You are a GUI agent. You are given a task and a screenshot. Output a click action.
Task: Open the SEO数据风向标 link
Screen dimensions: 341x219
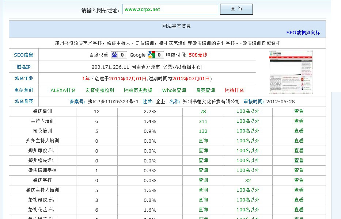pyautogui.click(x=303, y=32)
